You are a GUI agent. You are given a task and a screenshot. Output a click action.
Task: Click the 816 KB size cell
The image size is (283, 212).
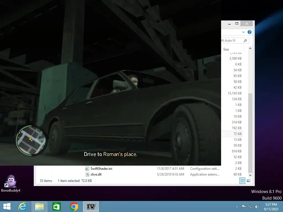tap(237, 151)
